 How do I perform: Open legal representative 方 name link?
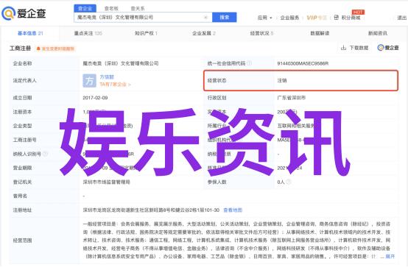[107, 77]
